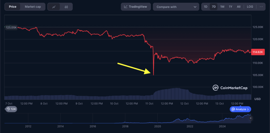Viewport: 270px width, 133px height.
Task: Select the 1D time range
Action: pyautogui.click(x=206, y=7)
